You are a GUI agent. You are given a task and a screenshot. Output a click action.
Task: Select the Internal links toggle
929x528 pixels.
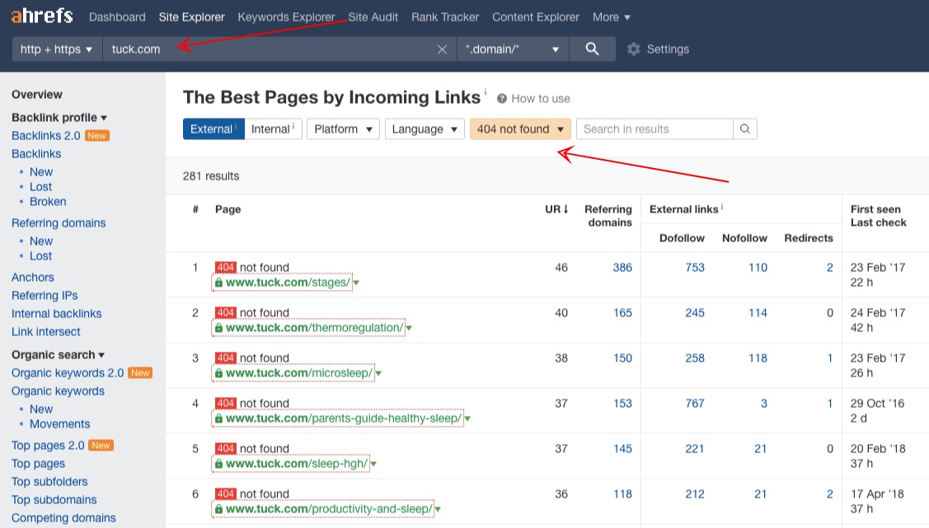[x=273, y=129]
